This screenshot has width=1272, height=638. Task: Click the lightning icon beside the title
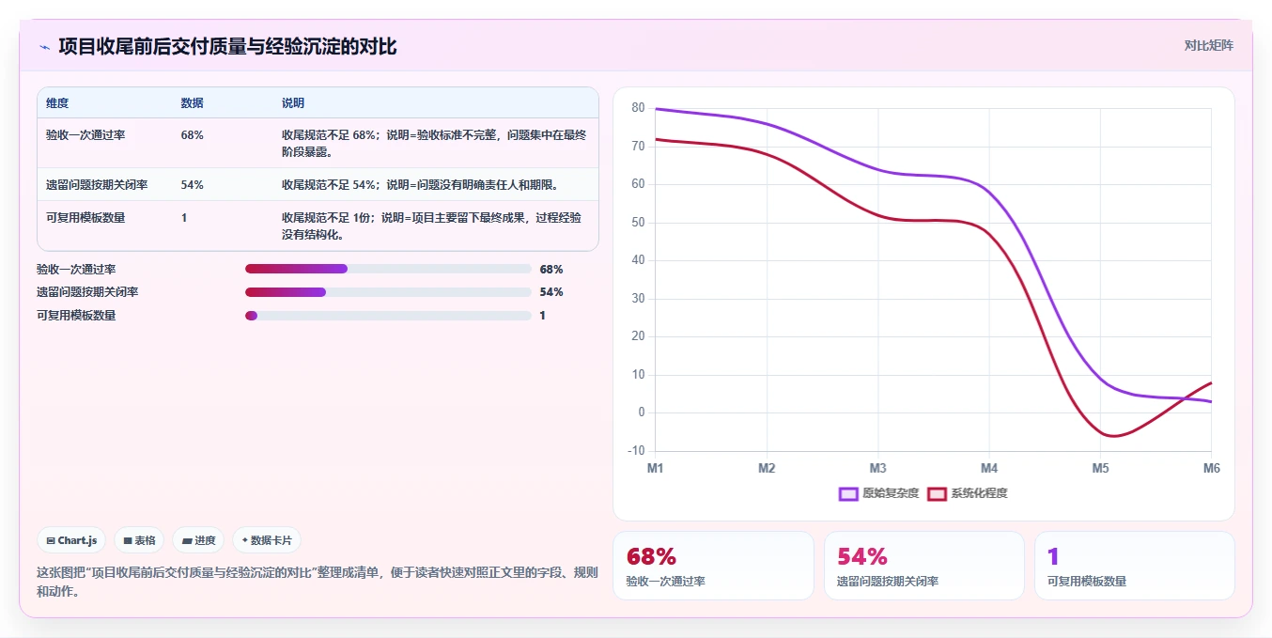(44, 46)
